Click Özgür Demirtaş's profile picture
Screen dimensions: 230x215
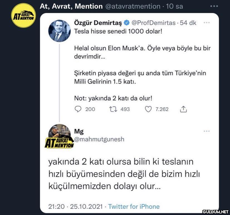(x=60, y=31)
